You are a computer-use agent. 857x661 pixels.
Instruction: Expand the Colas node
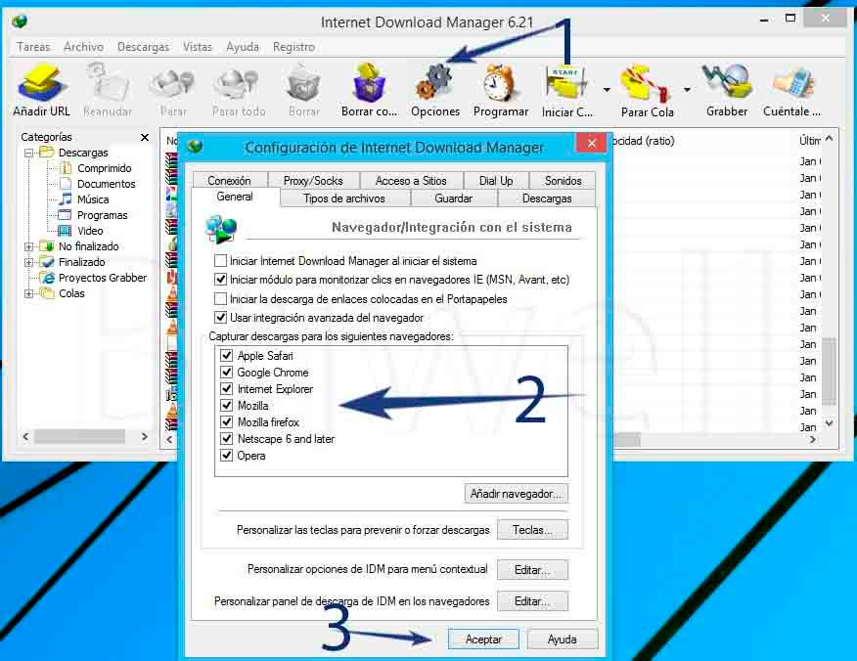click(x=29, y=294)
